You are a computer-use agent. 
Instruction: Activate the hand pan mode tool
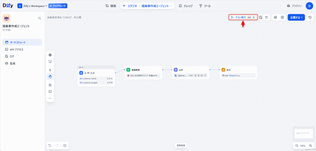[50, 77]
